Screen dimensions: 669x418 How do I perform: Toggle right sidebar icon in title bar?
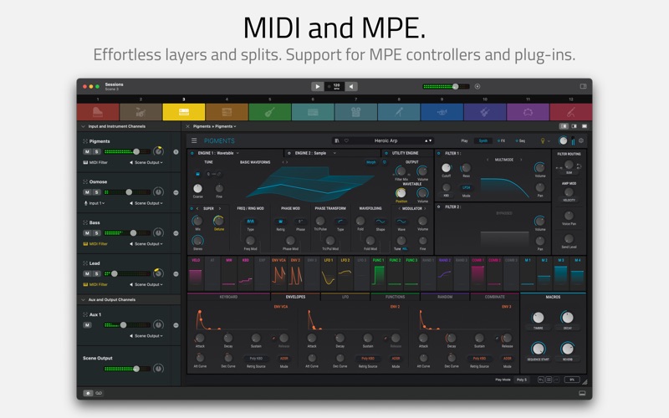tap(583, 86)
